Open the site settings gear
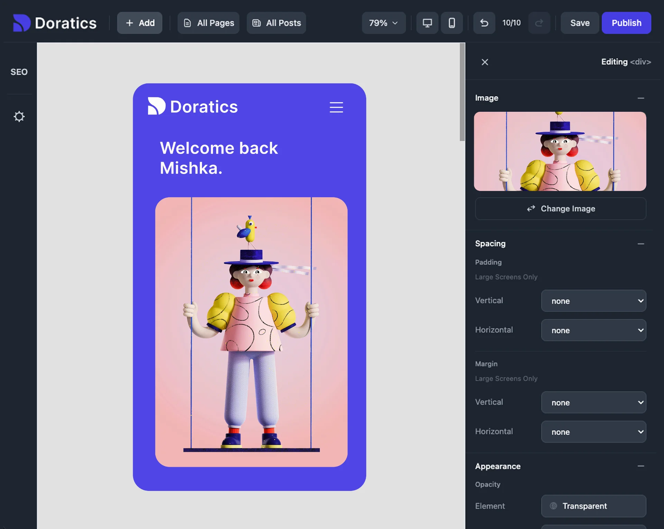 (x=19, y=117)
